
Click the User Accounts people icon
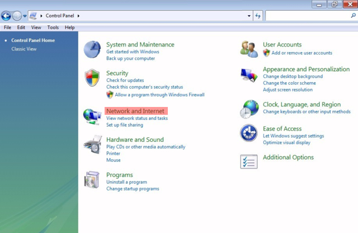[x=249, y=49]
